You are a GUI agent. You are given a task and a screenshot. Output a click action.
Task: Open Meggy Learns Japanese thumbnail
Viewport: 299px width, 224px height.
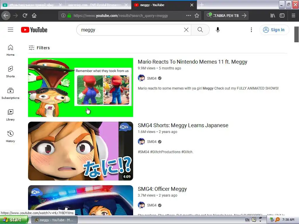pyautogui.click(x=81, y=151)
